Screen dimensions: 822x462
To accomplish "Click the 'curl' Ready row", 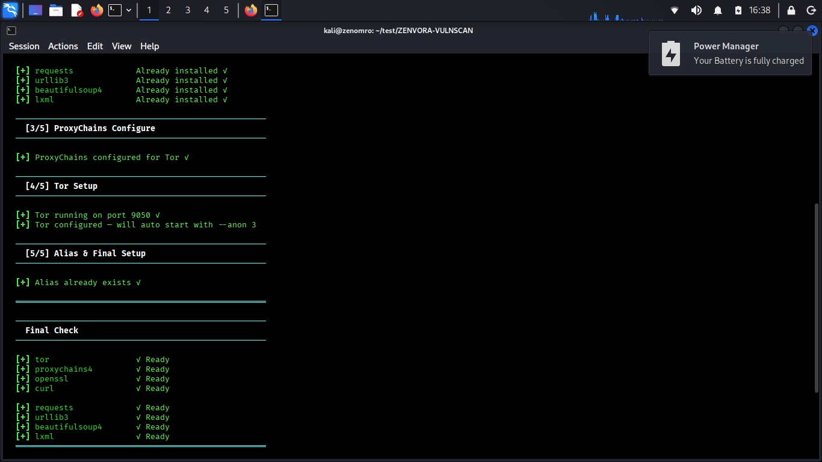I will point(93,388).
